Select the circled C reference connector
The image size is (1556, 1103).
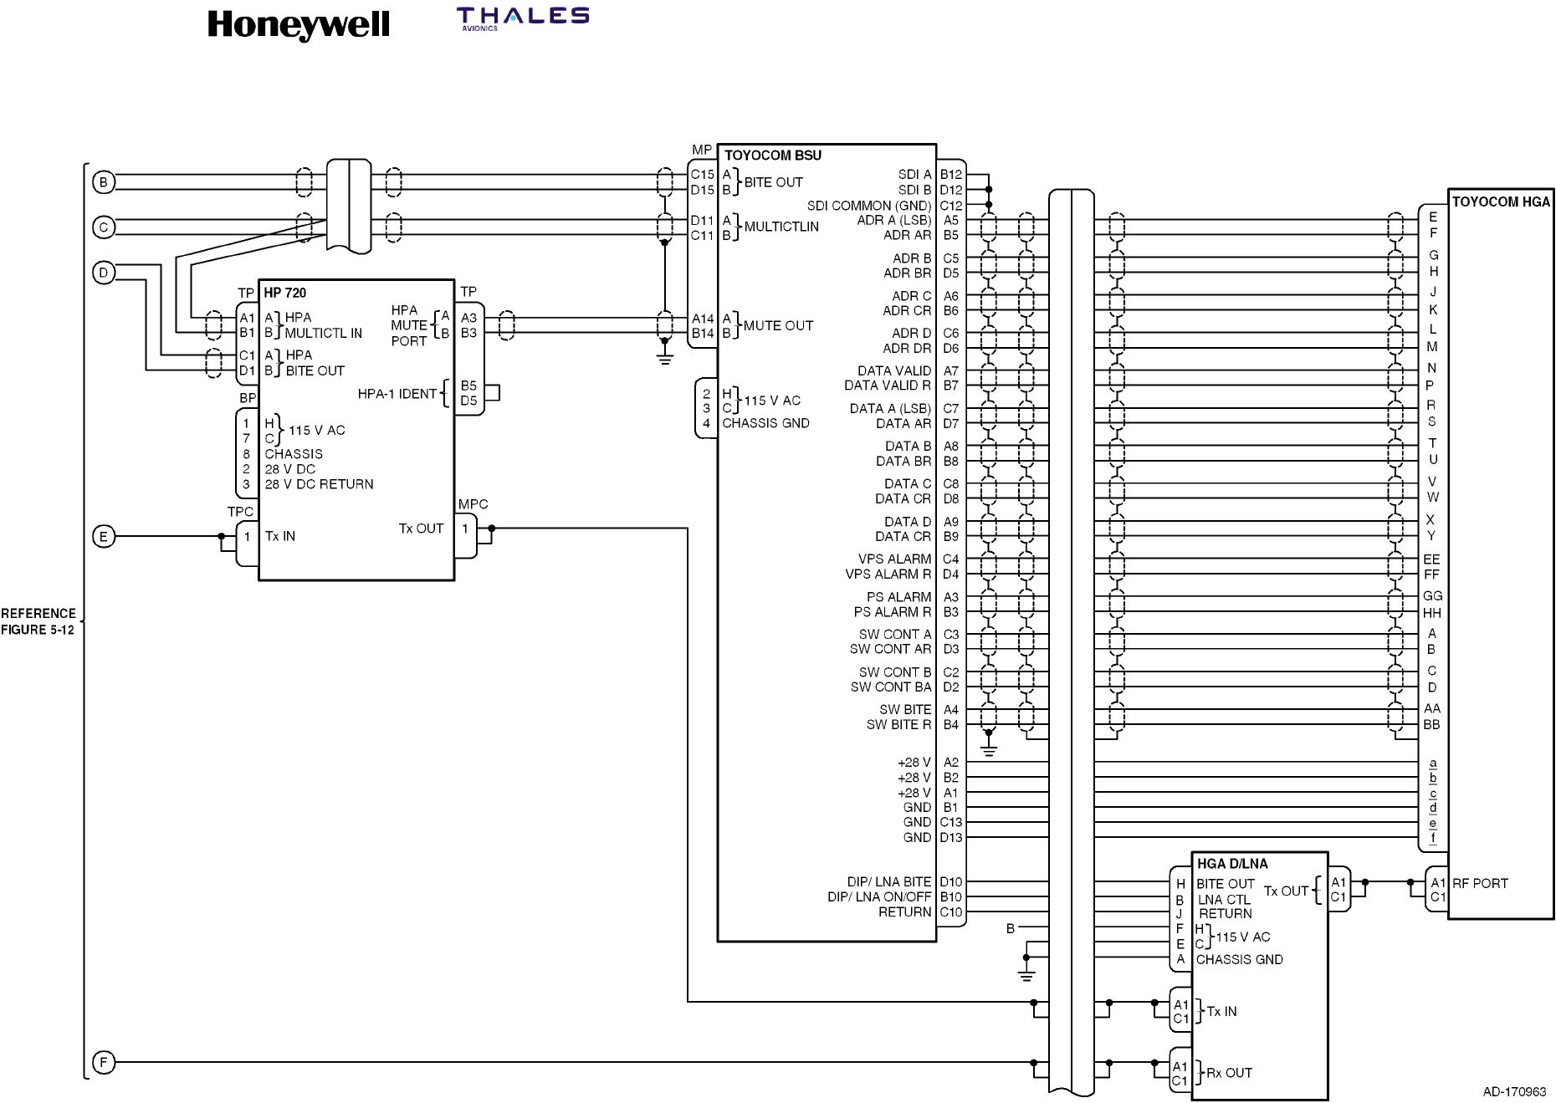click(x=104, y=227)
